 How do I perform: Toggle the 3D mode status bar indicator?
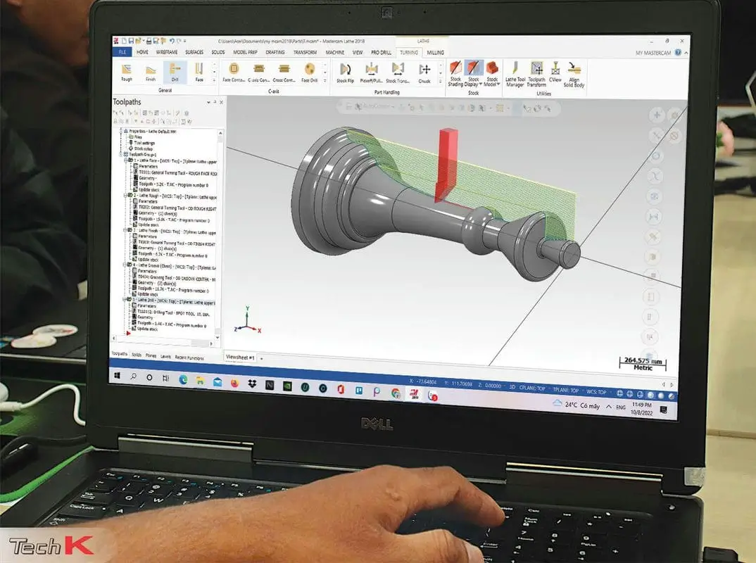(x=512, y=387)
